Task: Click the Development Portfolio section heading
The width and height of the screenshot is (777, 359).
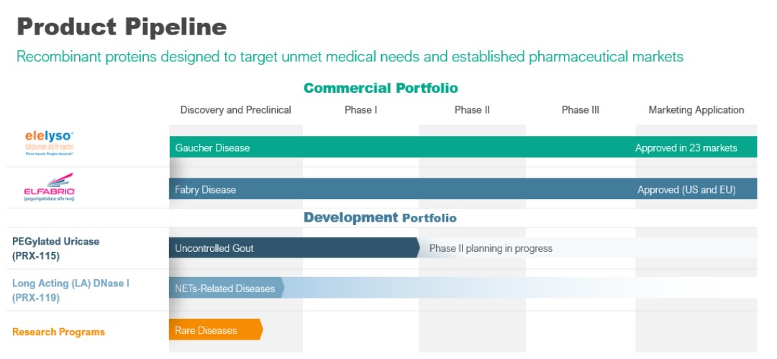Action: [x=380, y=217]
